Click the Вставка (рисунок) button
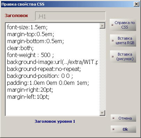Image resolution: width=141 pixels, height=138 pixels. pyautogui.click(x=123, y=57)
